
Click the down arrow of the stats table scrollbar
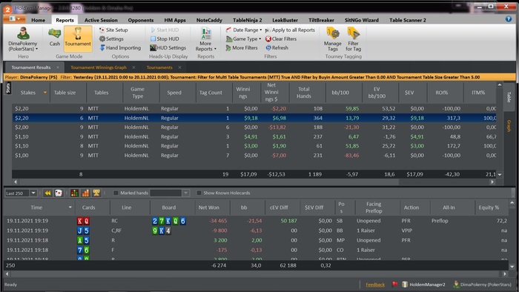point(500,175)
